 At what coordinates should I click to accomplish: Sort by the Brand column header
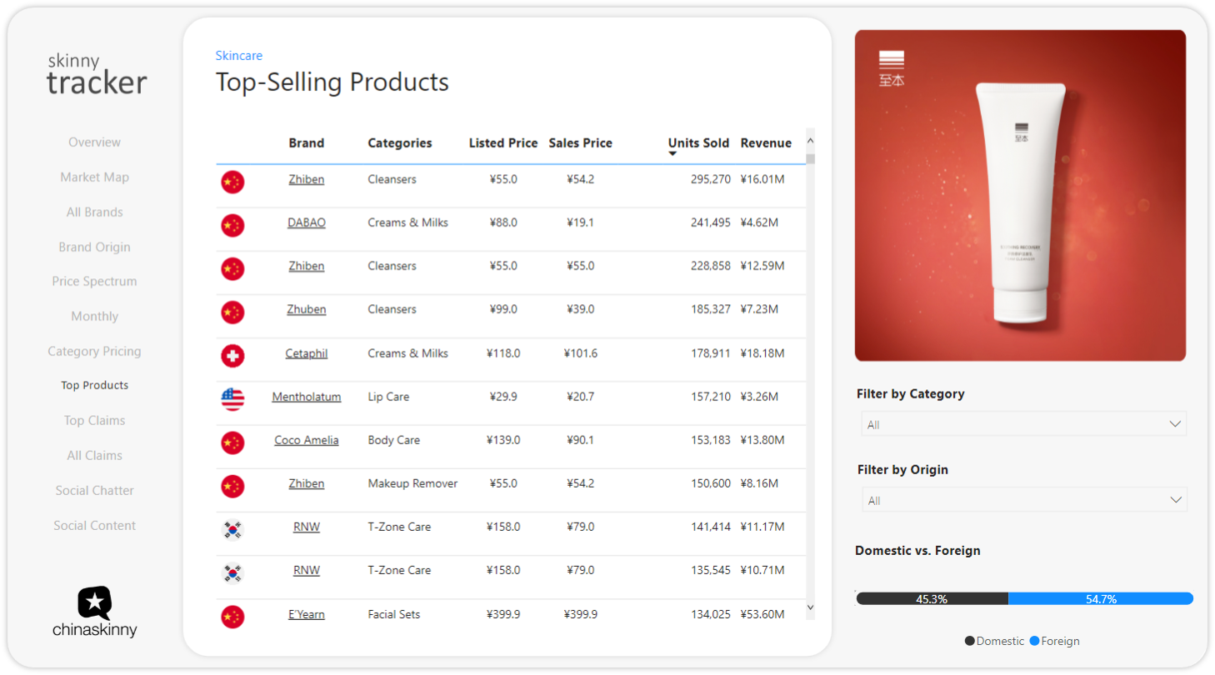tap(307, 143)
